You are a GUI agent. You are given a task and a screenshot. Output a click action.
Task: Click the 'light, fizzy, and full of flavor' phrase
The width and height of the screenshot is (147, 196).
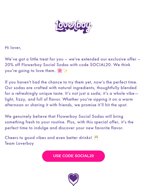(x=33, y=99)
